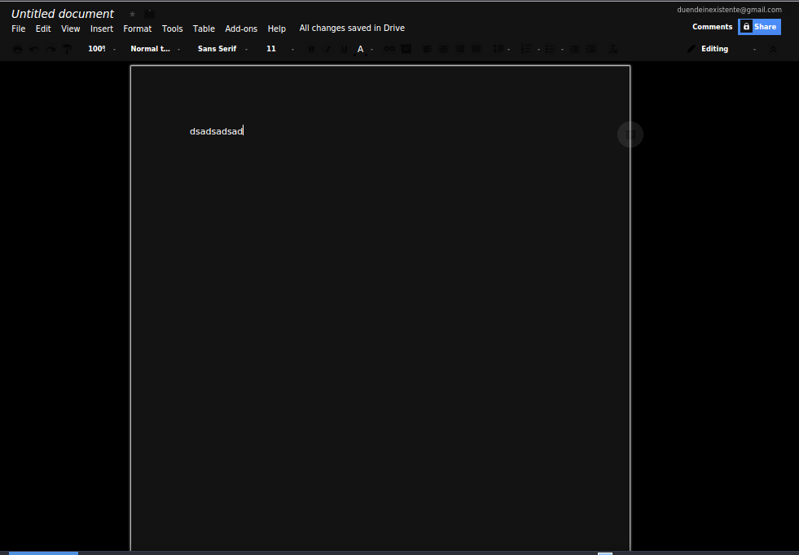Open the Insert menu
The width and height of the screenshot is (799, 555).
[x=101, y=28]
